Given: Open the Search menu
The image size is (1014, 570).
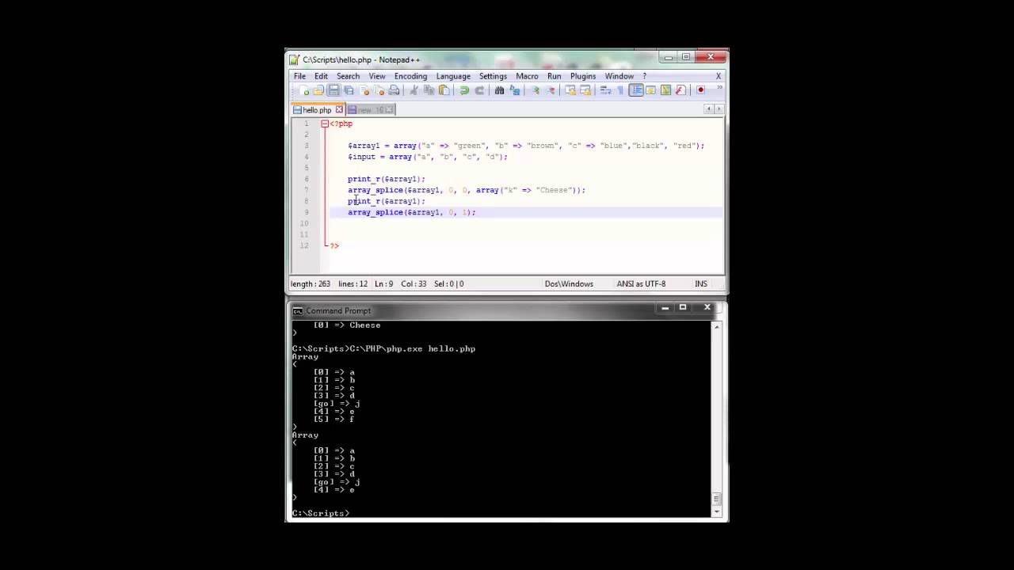Looking at the screenshot, I should pos(348,76).
